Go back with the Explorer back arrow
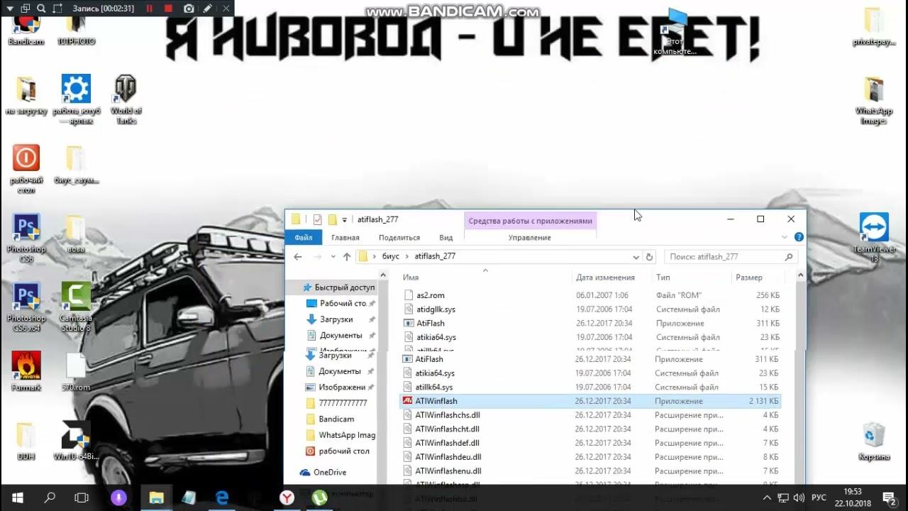 [298, 257]
